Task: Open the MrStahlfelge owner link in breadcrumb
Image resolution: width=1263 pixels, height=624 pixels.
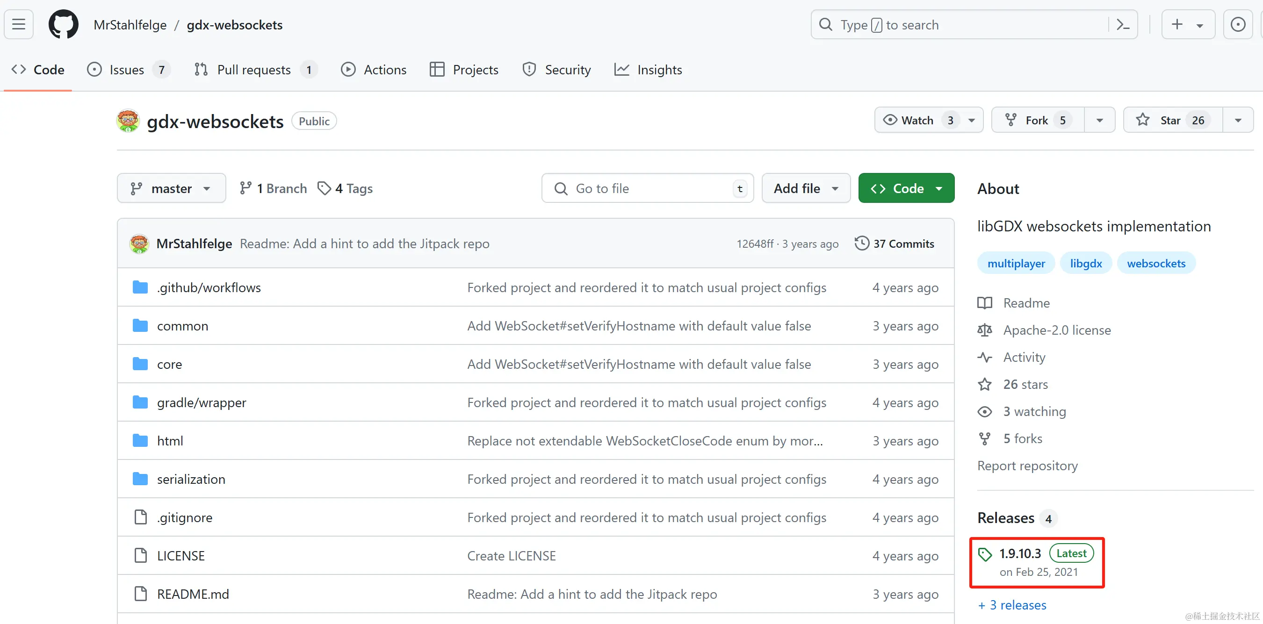Action: tap(130, 24)
